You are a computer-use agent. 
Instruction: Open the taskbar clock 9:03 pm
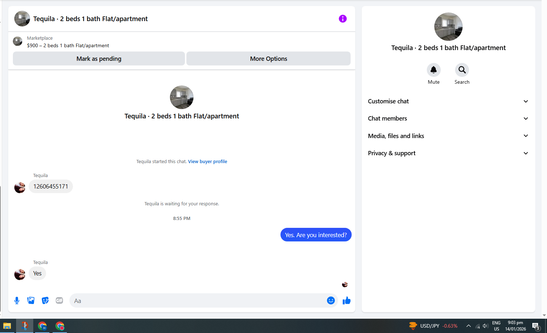pos(516,326)
